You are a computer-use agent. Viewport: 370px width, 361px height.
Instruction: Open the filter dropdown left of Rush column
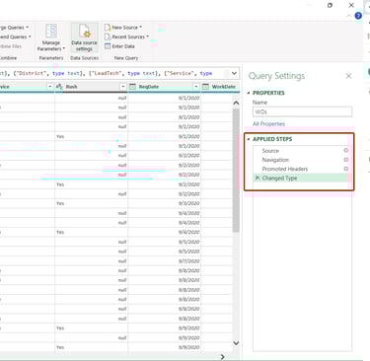tap(50, 87)
